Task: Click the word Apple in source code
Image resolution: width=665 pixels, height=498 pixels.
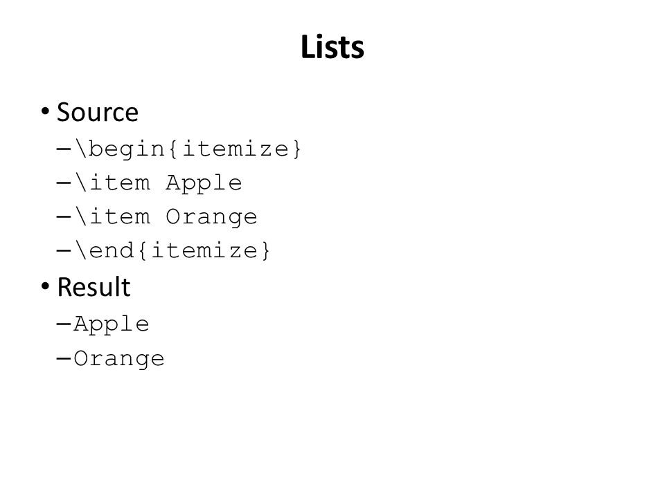Action: (x=204, y=183)
